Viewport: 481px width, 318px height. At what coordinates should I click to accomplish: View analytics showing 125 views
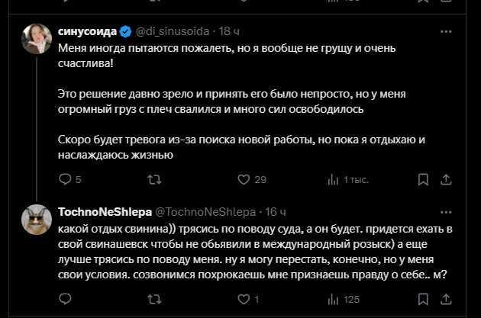point(333,299)
